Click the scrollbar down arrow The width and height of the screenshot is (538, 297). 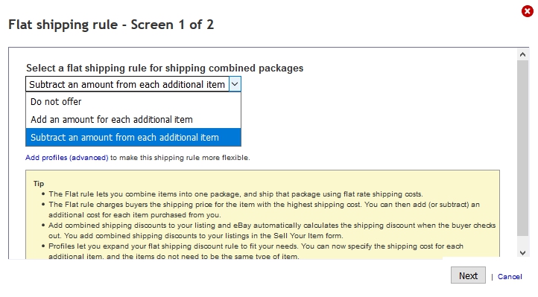522,253
